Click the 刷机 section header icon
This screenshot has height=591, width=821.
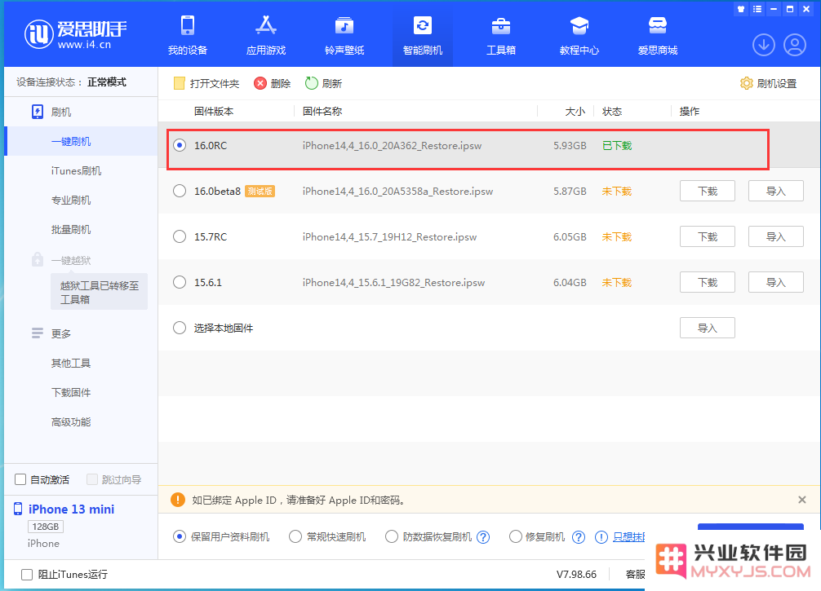click(x=38, y=112)
